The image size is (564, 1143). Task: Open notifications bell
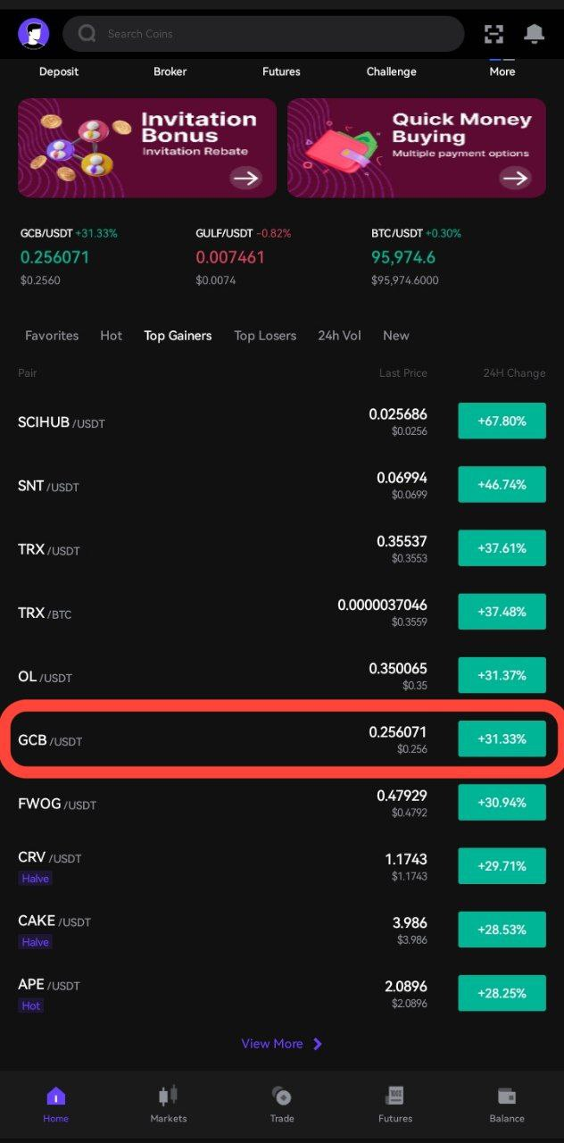pos(534,34)
